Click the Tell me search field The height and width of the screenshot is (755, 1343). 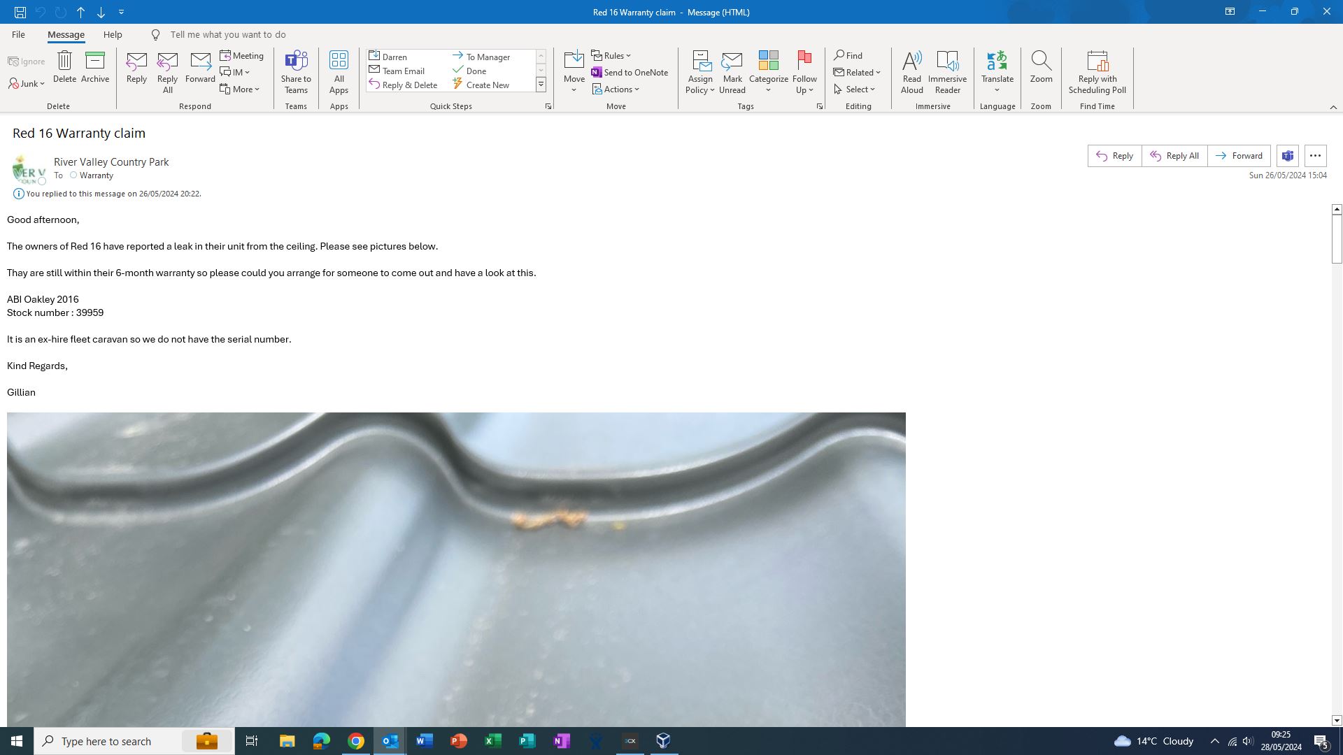[x=228, y=34]
